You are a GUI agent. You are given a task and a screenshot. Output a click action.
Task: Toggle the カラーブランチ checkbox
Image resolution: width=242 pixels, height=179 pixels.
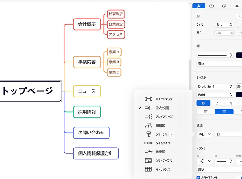(x=198, y=177)
